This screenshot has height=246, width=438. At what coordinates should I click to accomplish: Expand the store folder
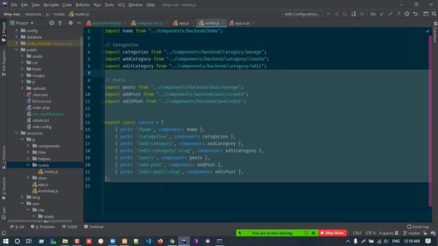tap(28, 178)
